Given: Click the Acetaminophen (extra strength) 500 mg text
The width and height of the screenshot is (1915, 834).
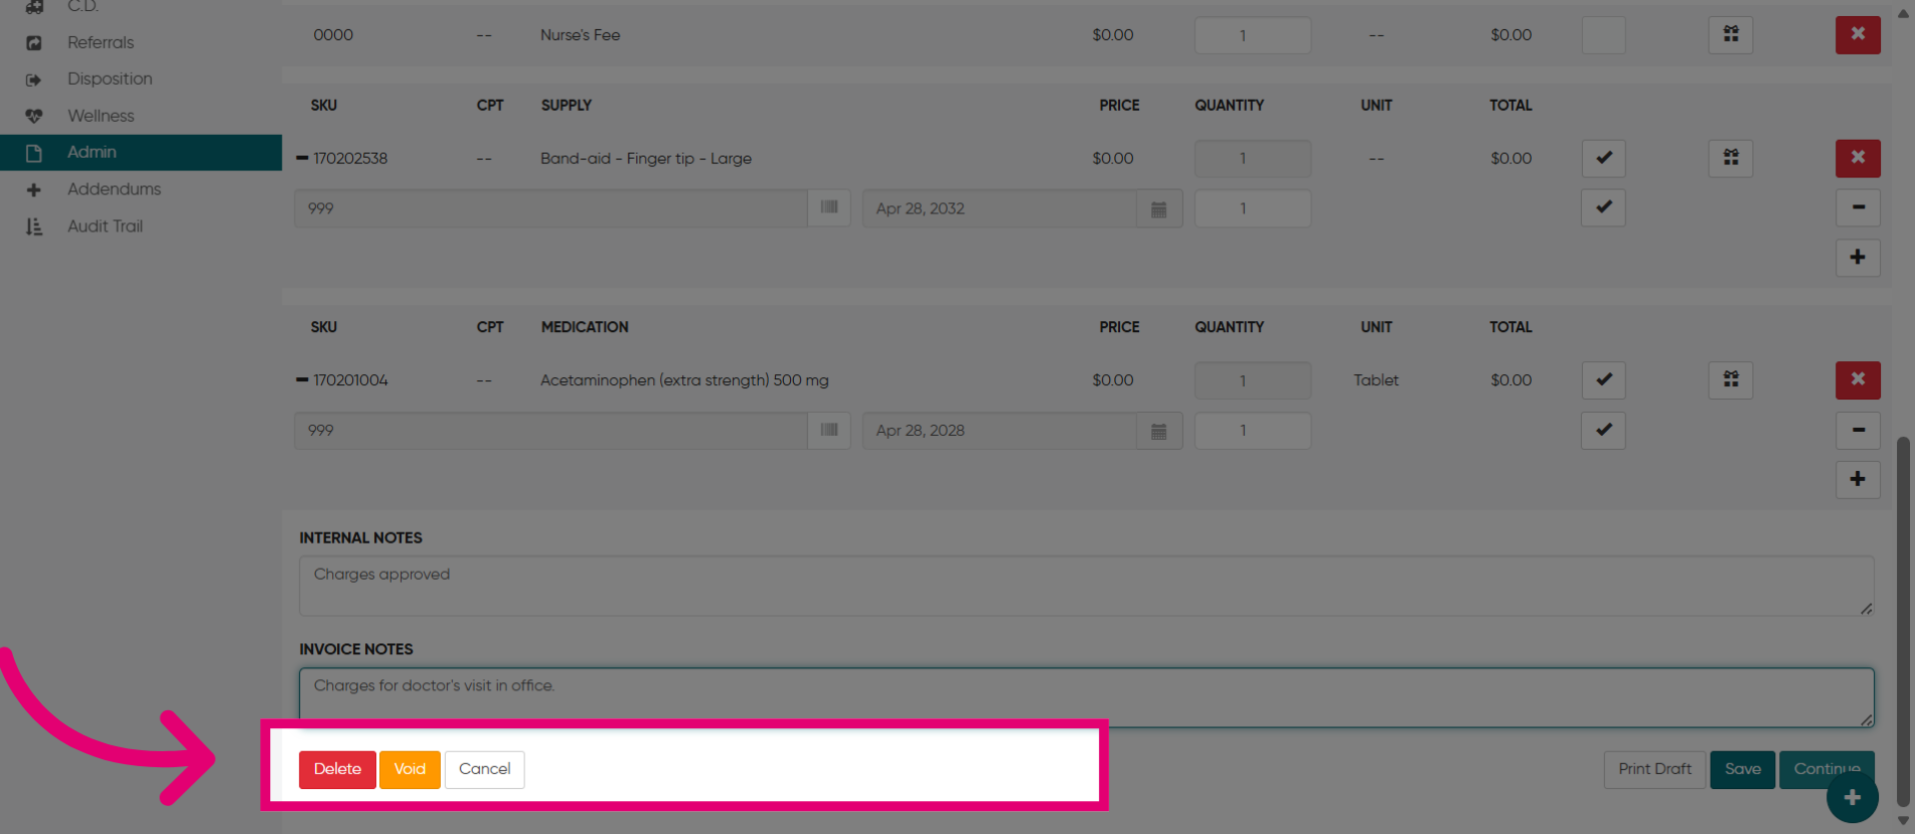Looking at the screenshot, I should (x=684, y=380).
